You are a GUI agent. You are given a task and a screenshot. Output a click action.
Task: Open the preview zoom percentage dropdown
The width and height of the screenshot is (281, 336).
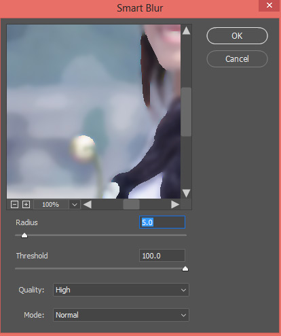[x=75, y=205]
